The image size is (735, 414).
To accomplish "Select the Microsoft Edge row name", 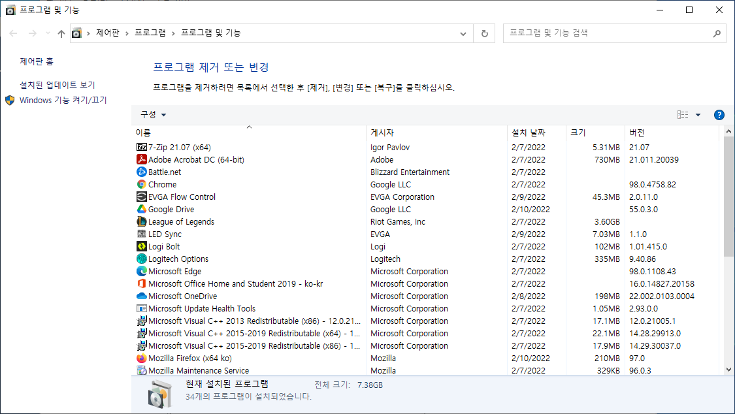I will tap(175, 271).
